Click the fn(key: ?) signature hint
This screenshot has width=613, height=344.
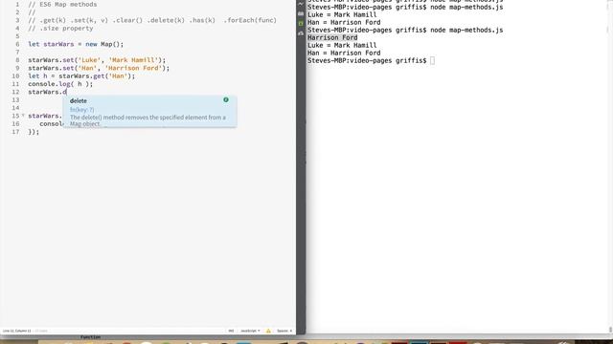pyautogui.click(x=82, y=110)
